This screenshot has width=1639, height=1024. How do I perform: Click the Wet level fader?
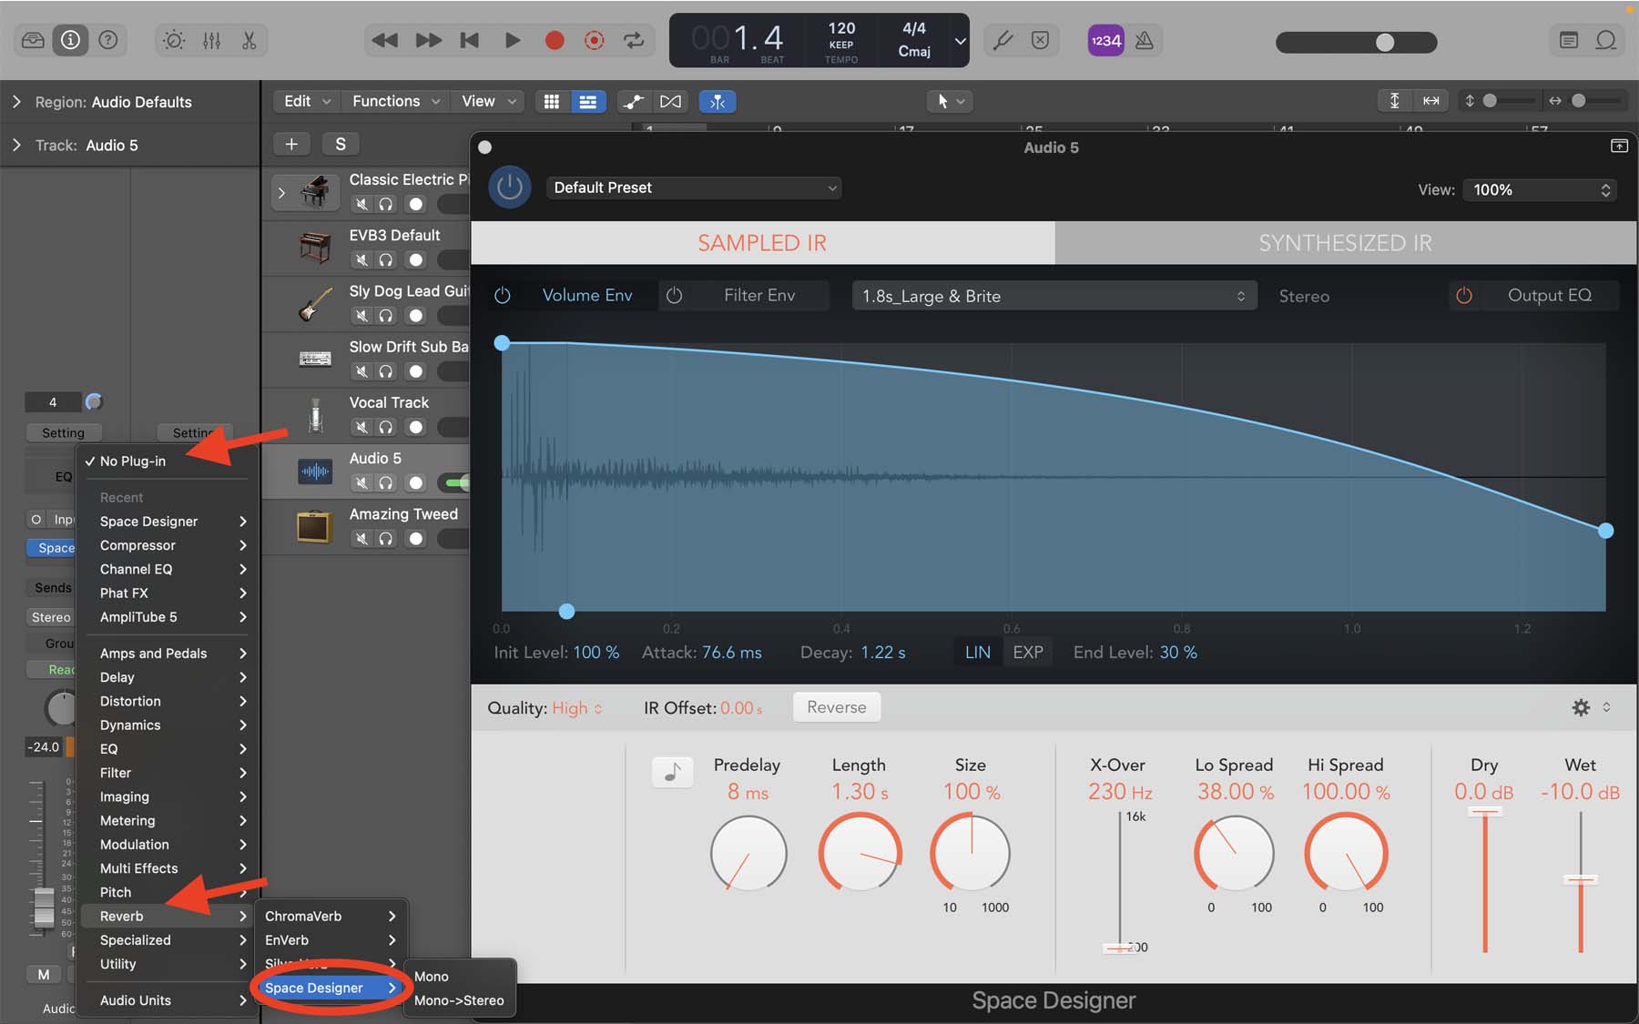[x=1581, y=879]
